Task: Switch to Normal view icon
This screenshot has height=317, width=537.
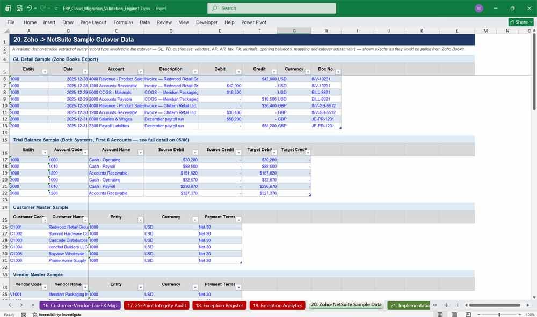Action: (440, 314)
